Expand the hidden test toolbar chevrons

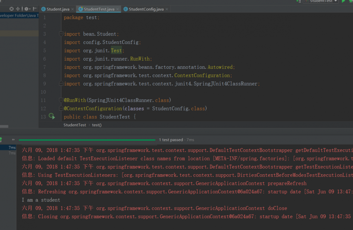[13, 140]
